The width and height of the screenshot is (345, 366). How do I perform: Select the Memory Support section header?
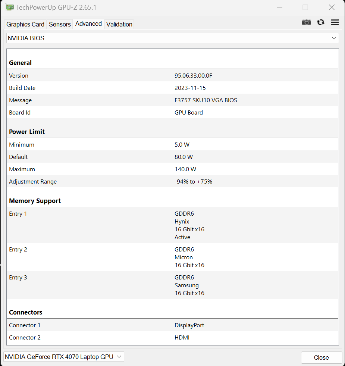[35, 201]
